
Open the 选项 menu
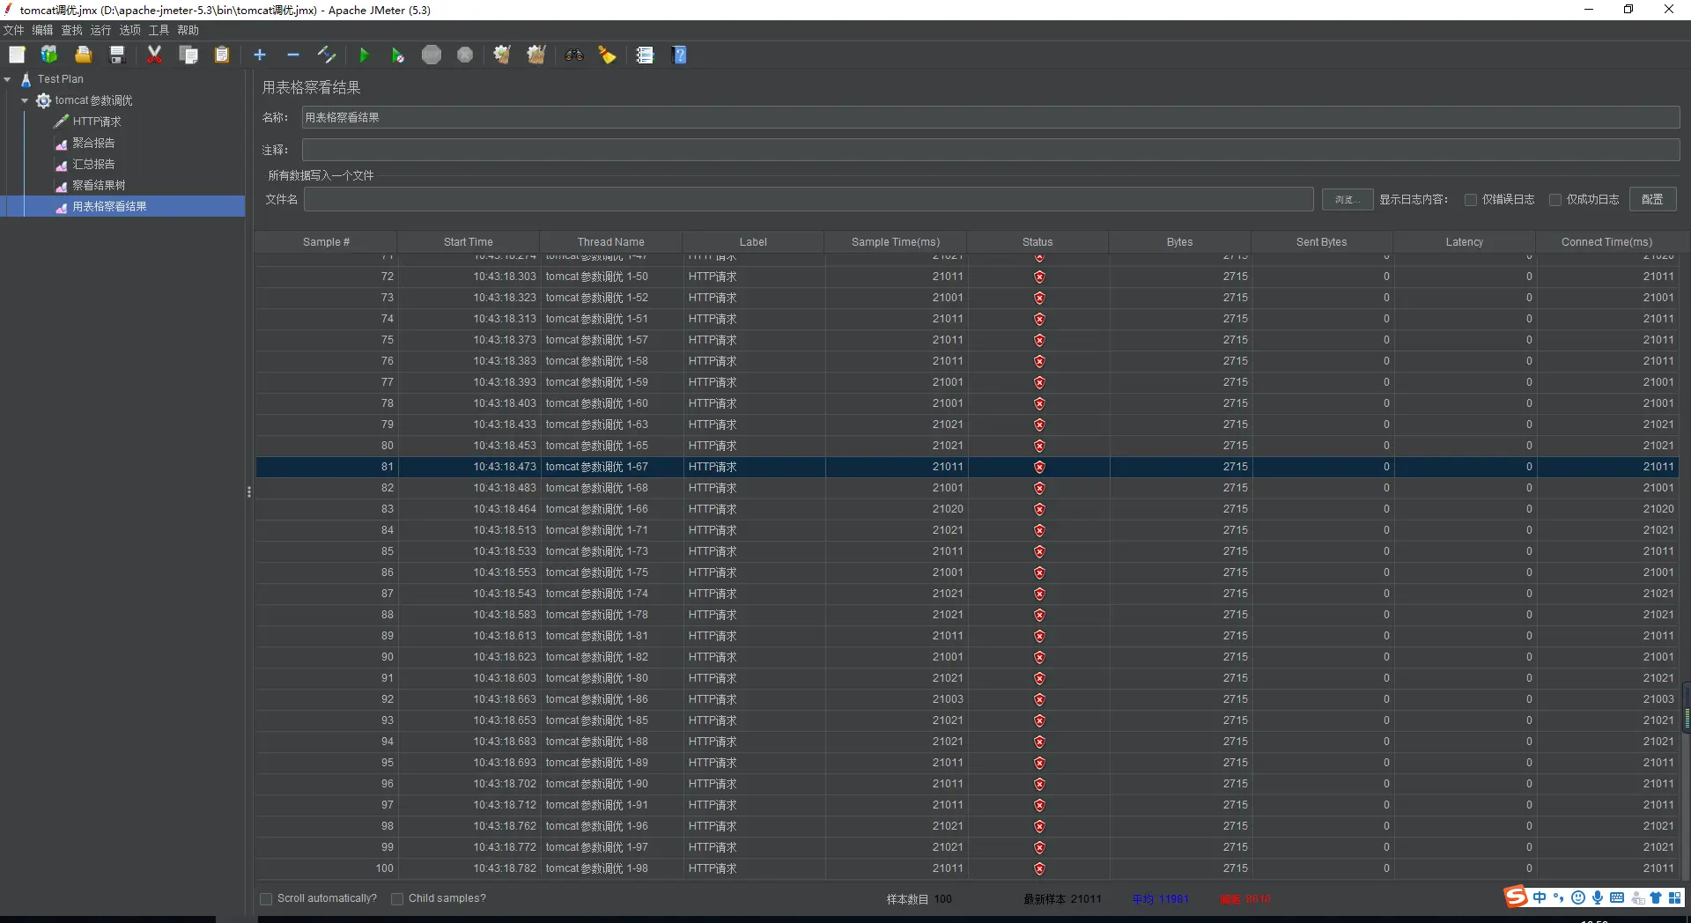pos(130,30)
